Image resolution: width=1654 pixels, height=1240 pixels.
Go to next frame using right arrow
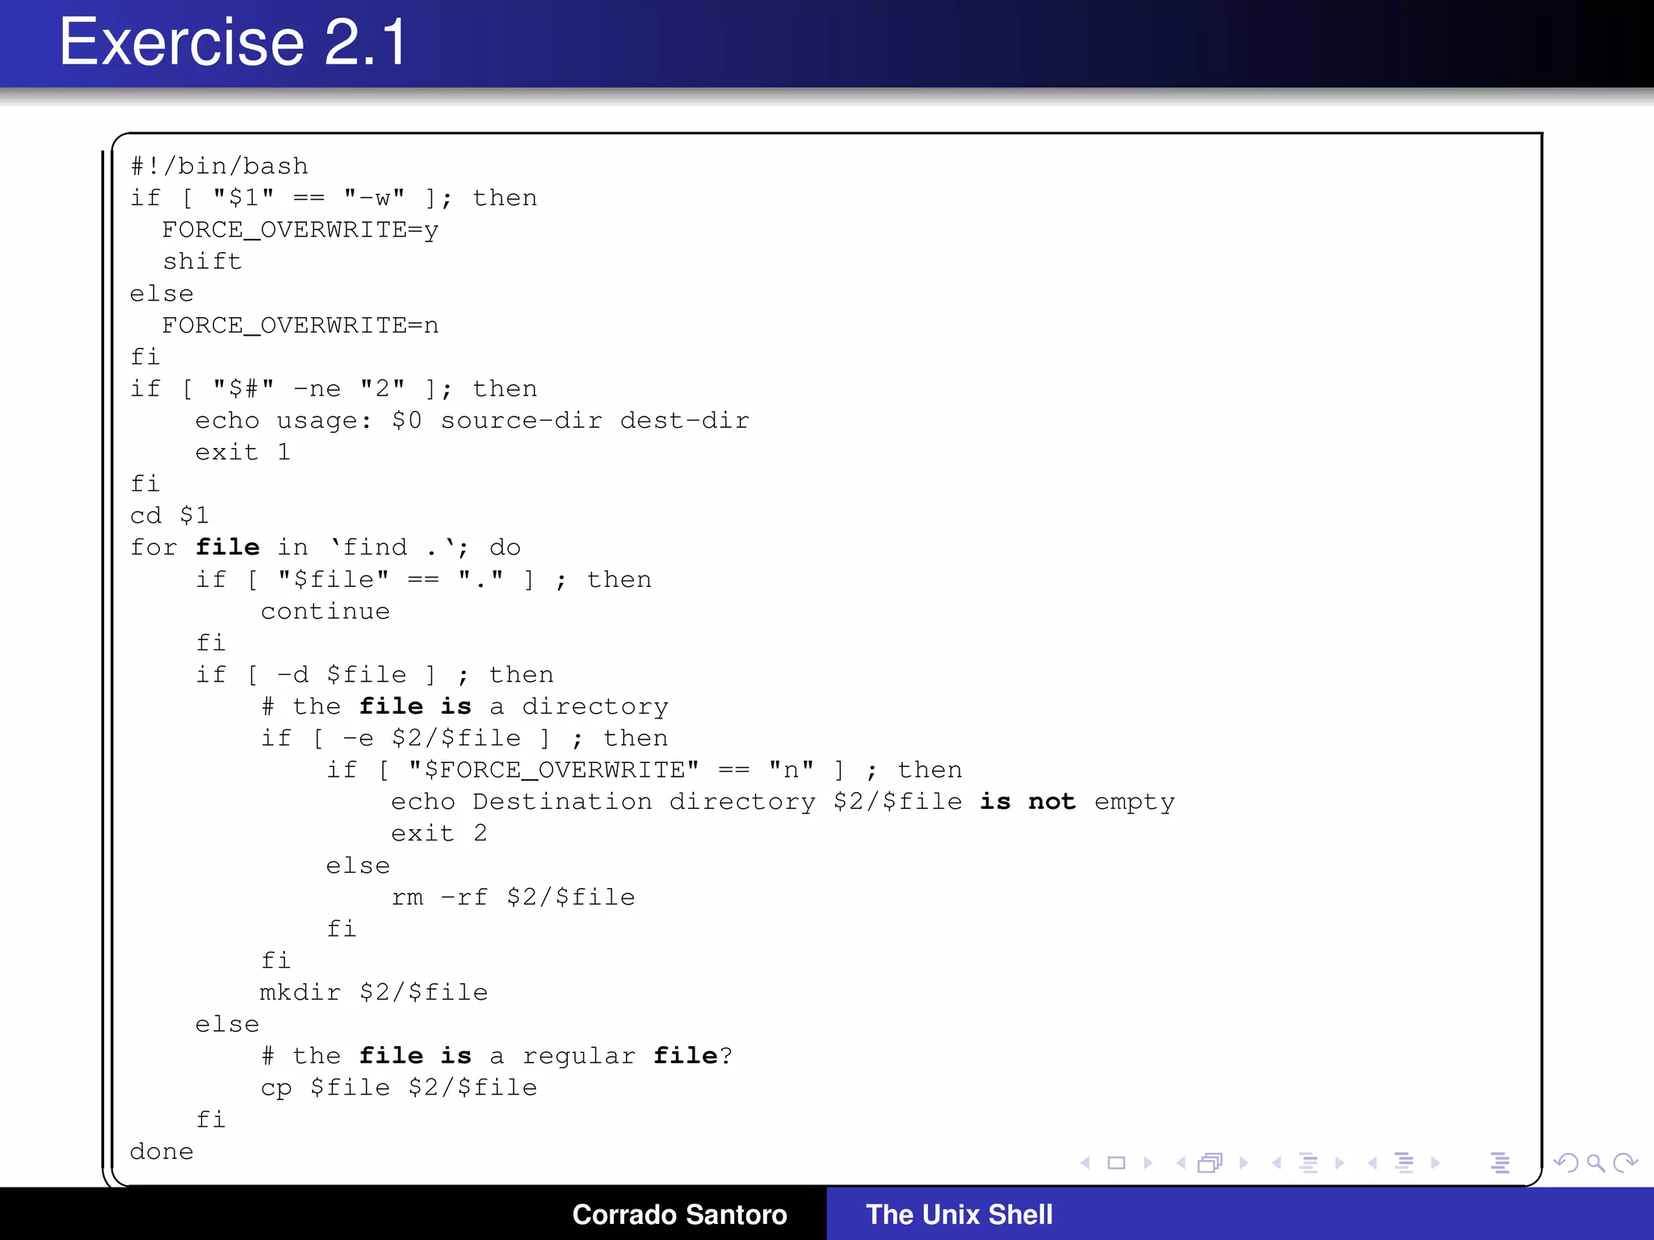tap(1244, 1162)
